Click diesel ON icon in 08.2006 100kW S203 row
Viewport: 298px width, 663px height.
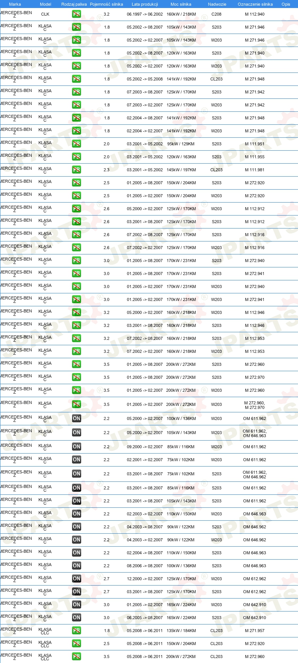coord(77,566)
